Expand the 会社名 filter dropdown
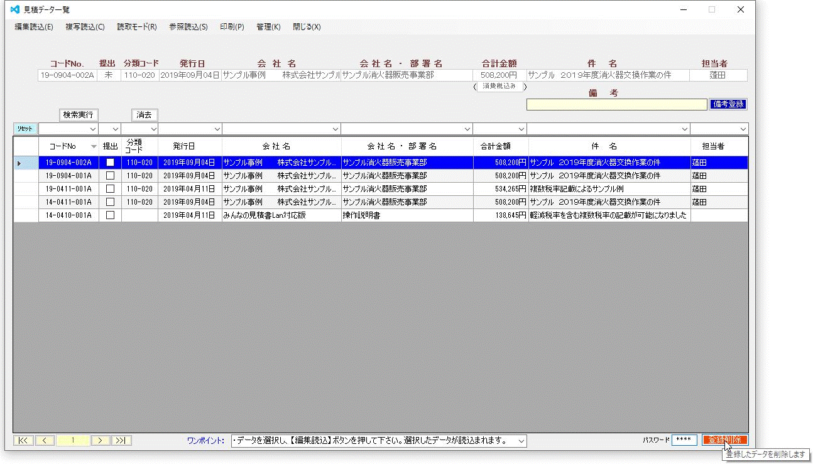Viewport: 813px width, 464px height. (335, 129)
